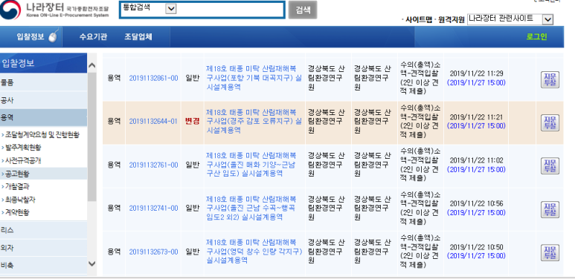Open 수요기관 top menu
575x279 pixels.
93,37
